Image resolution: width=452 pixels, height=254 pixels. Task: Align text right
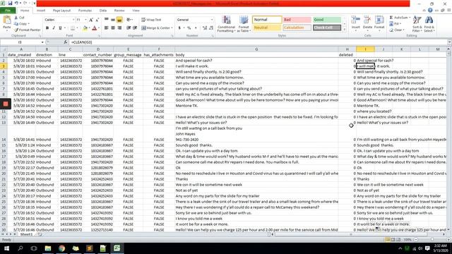[119, 28]
